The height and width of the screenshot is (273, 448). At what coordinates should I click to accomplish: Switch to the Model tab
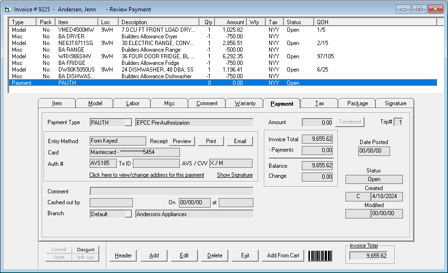[95, 103]
